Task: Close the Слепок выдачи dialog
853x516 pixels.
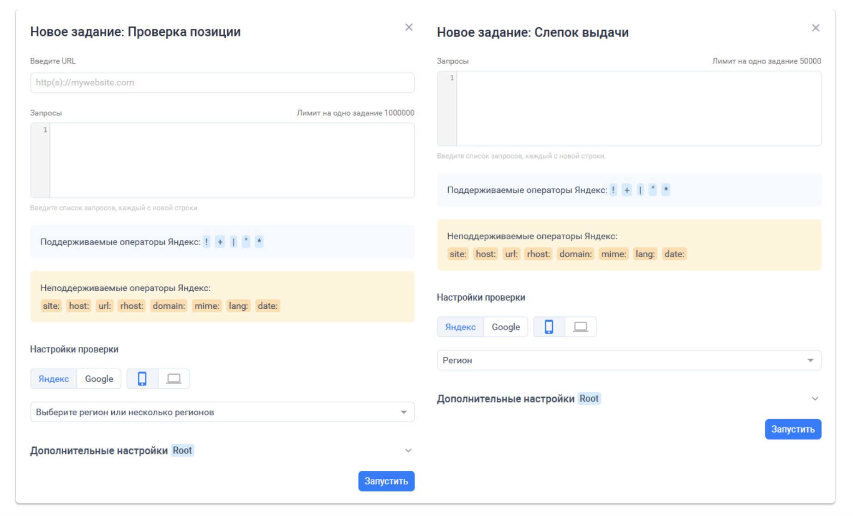Action: [816, 28]
